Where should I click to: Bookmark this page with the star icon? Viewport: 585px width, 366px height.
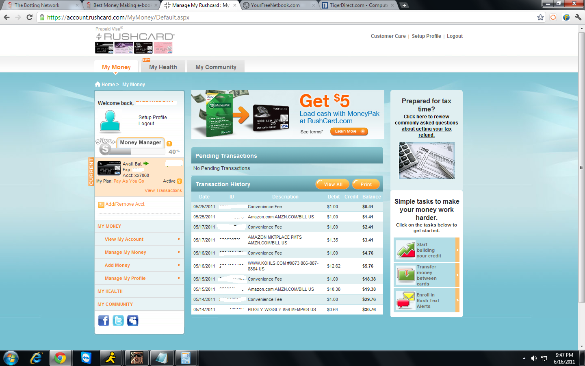pos(540,17)
